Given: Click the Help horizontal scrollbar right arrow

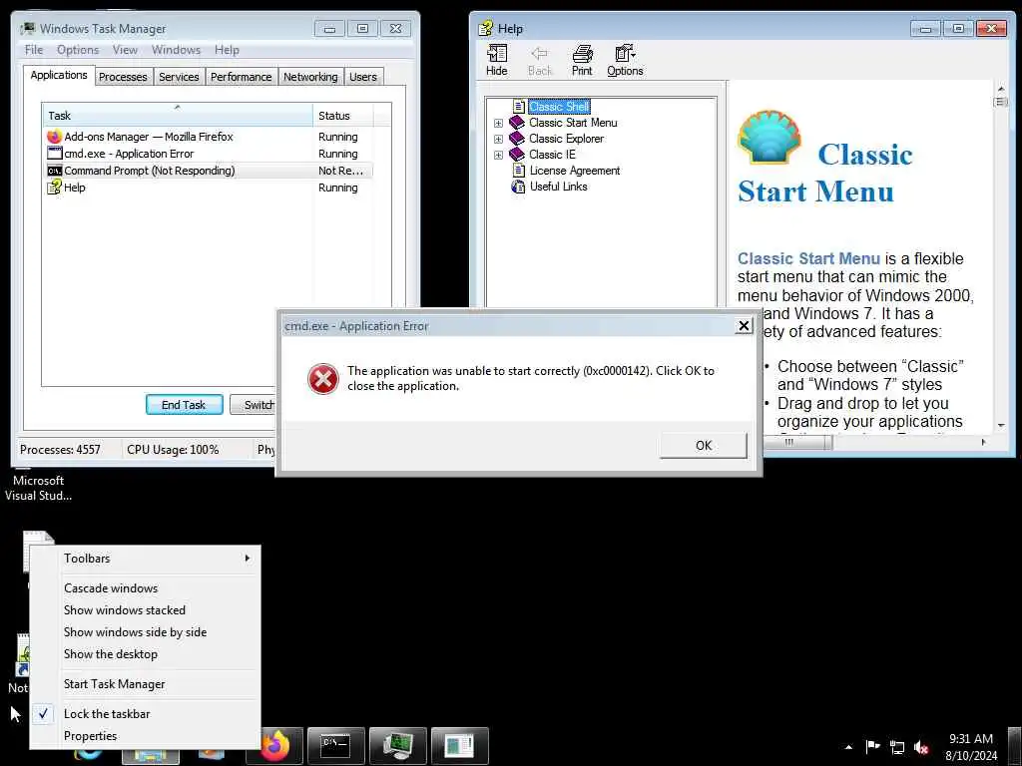Looking at the screenshot, I should click(x=983, y=442).
